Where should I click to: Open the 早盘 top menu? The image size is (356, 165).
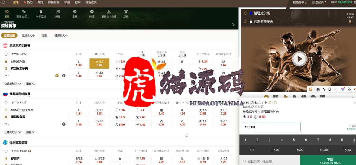click(67, 2)
